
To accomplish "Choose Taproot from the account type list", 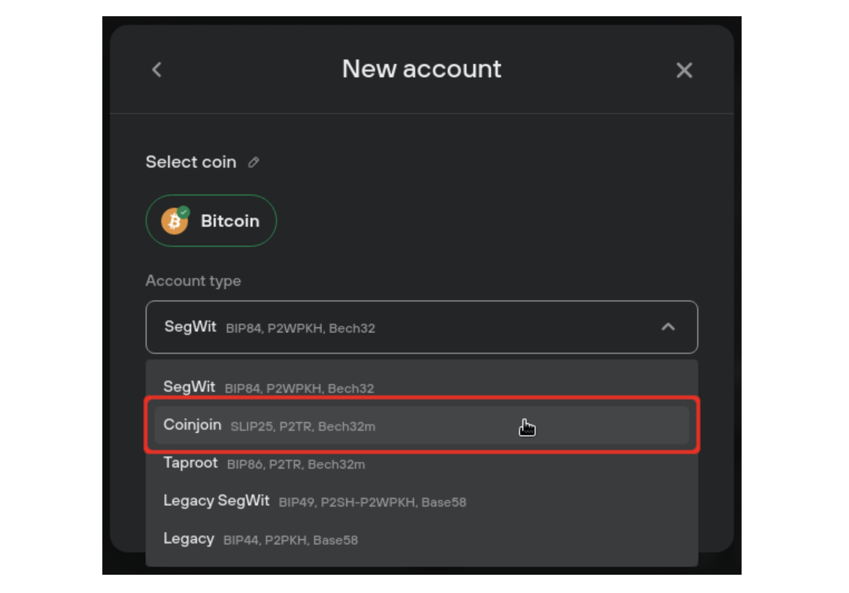I will pyautogui.click(x=421, y=463).
